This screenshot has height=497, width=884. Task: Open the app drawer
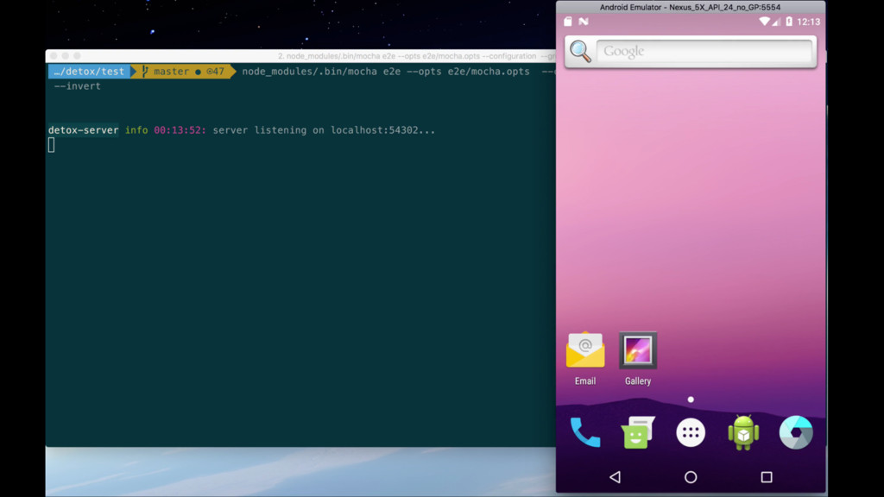[x=691, y=432]
